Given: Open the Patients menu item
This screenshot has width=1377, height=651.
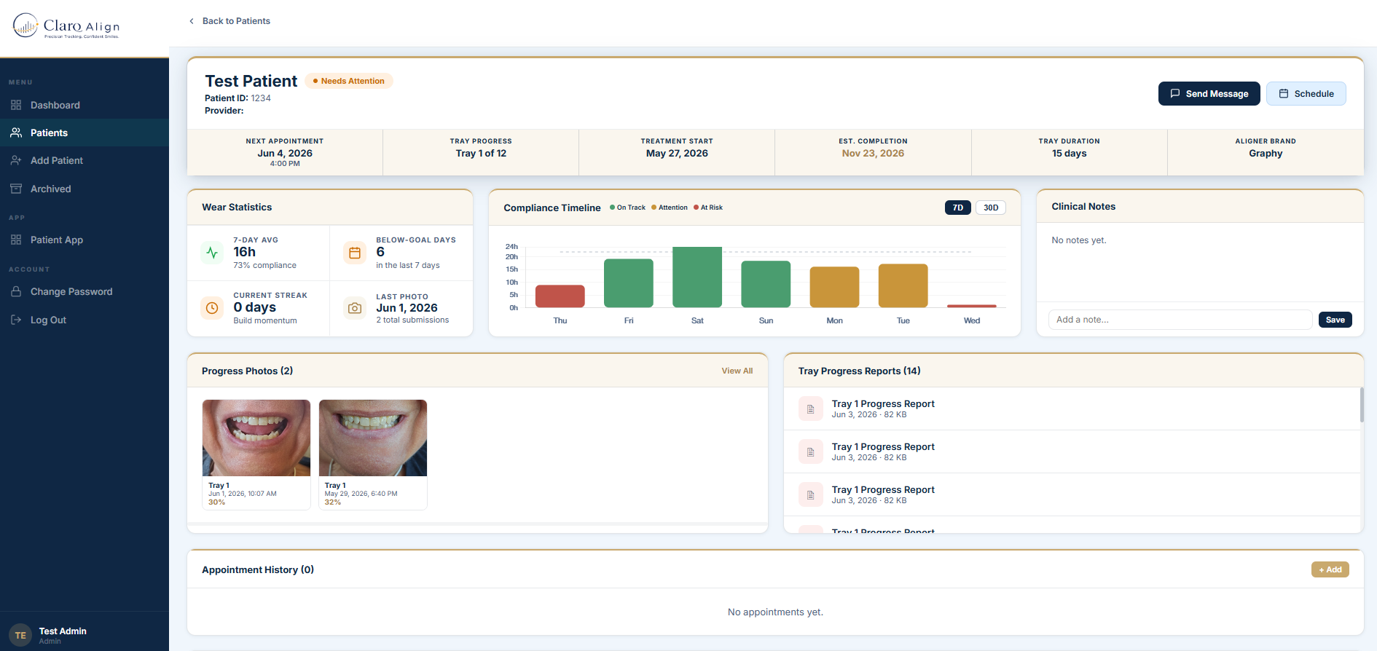Looking at the screenshot, I should [85, 133].
